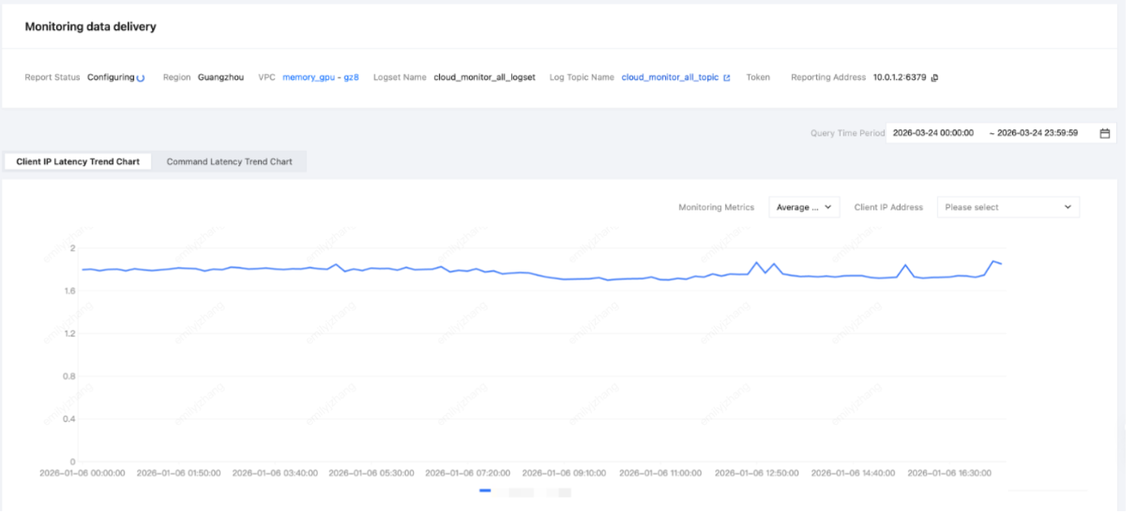Click the chevron arrow in Client IP Address box
This screenshot has width=1126, height=512.
(x=1067, y=207)
